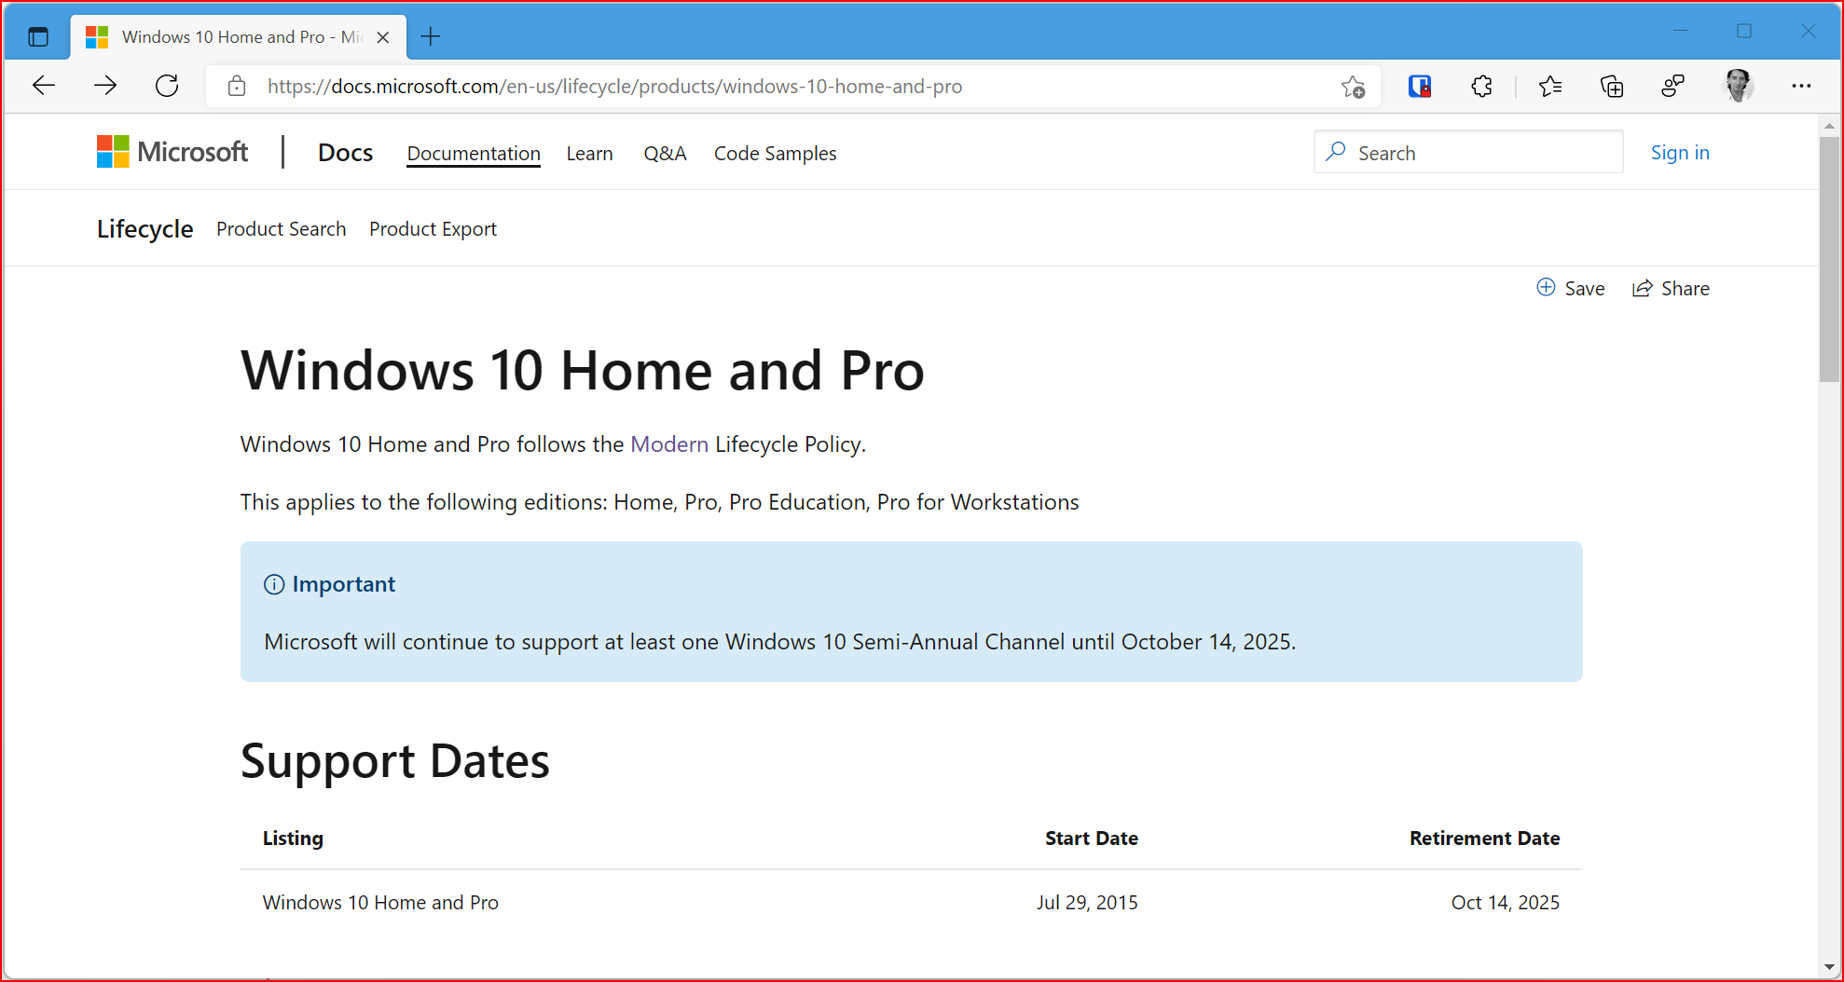Click the Microsoft logo
Viewport: 1844px width, 982px height.
172,152
